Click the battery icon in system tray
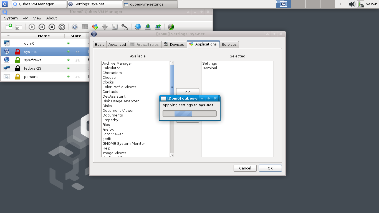Screen dimensions: 379x213 pyautogui.click(x=360, y=4)
